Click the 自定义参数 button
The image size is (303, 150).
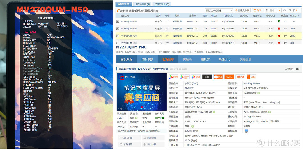point(242,10)
